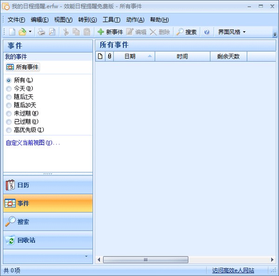
Task: Select the 所有(L) radio button
Action: pos(20,80)
